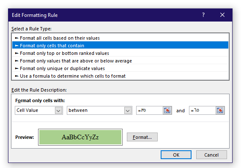Image resolution: width=241 pixels, height=168 pixels.
Task: Click the 'Select a Rule Type:' label
Action: point(31,29)
